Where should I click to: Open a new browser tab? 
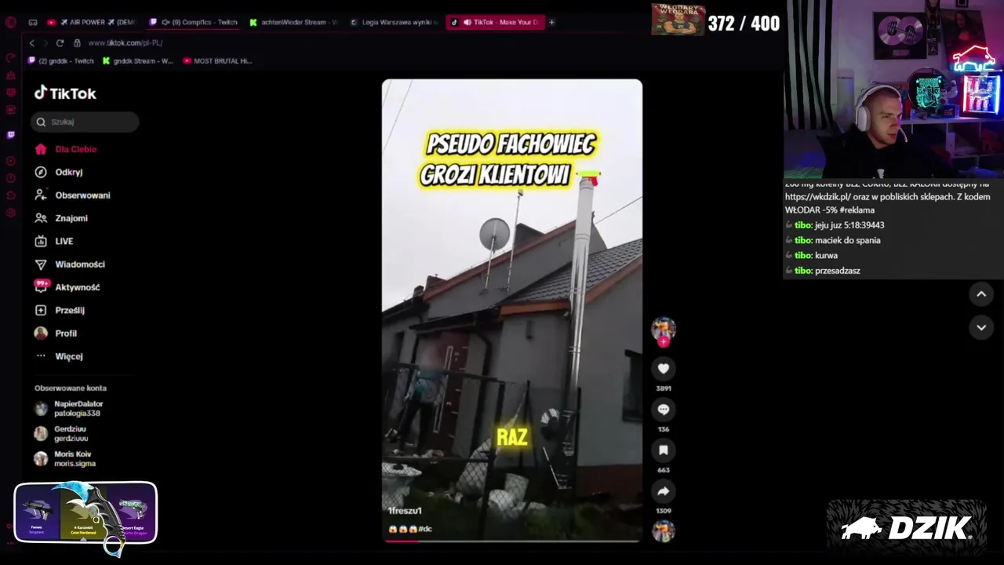(551, 22)
